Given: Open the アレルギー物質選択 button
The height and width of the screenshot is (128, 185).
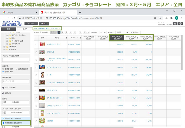Looking at the screenshot, I should [x=16, y=112].
